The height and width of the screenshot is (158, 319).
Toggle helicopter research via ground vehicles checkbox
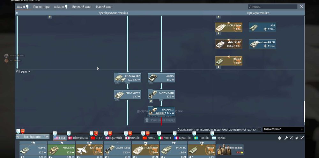259,129
